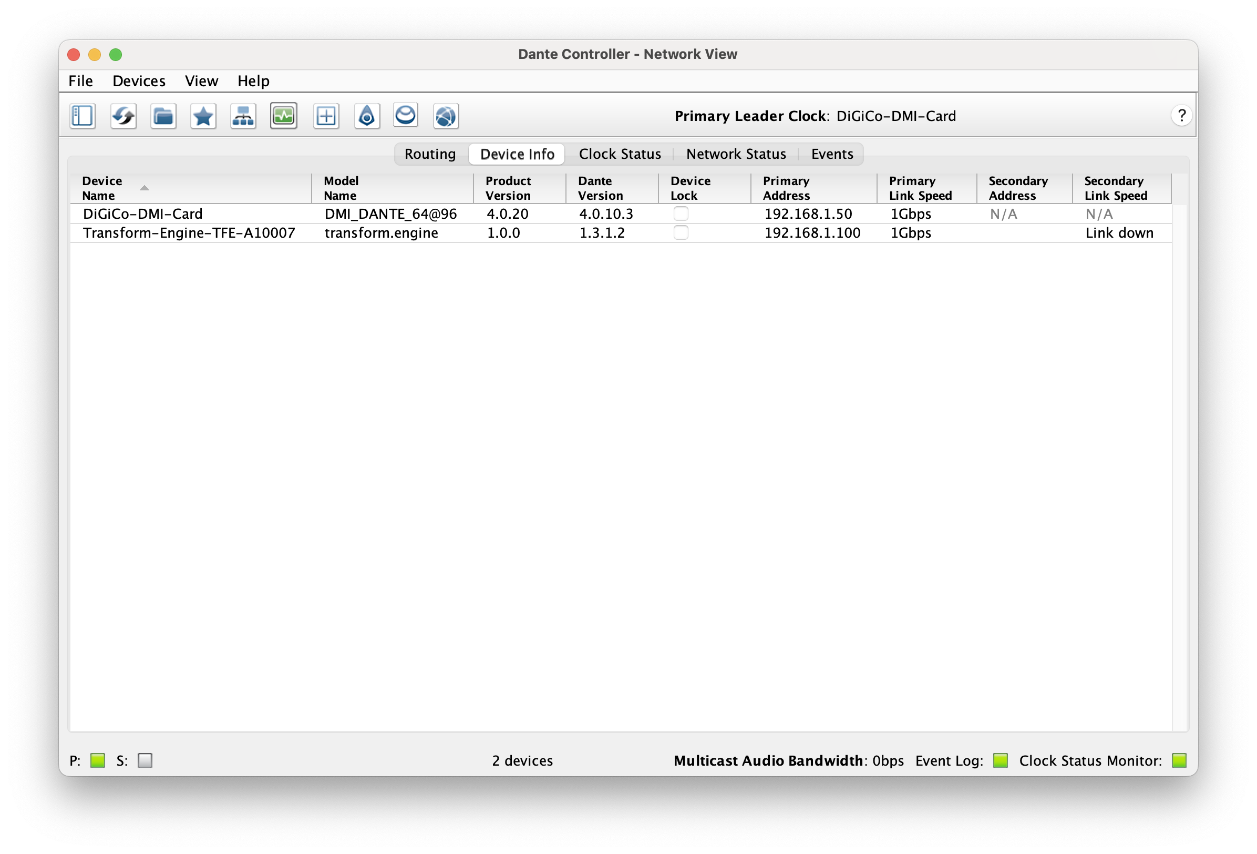Open the network interface tree icon

pyautogui.click(x=243, y=116)
